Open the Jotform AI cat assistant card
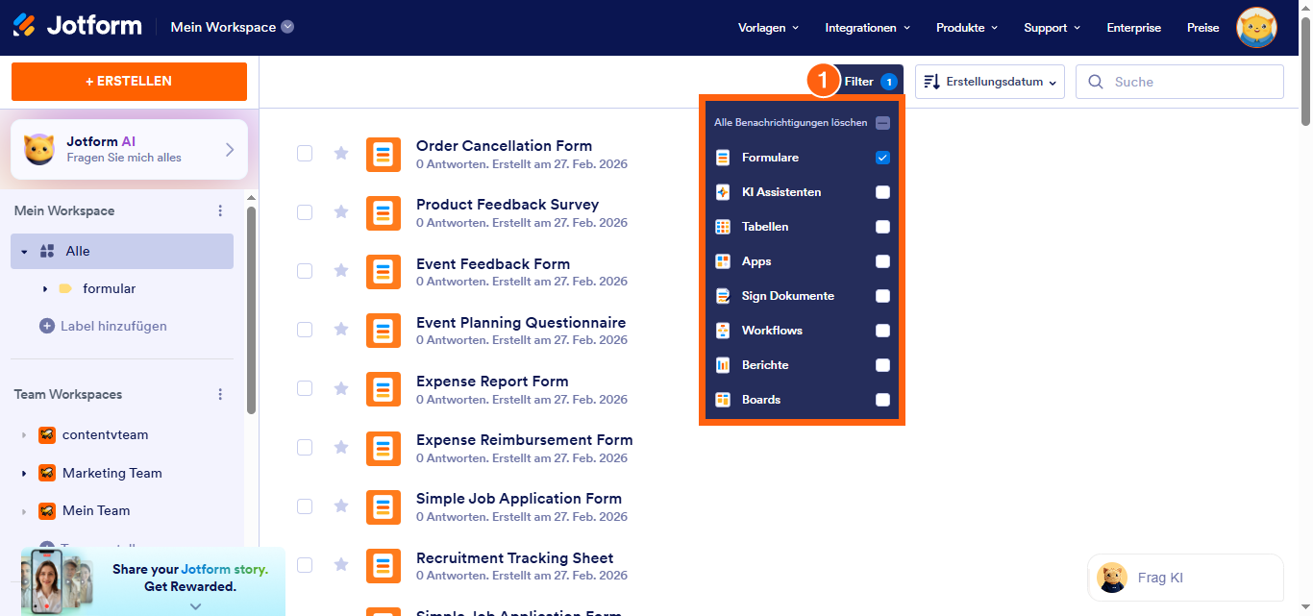Screen dimensions: 1313x616 point(129,149)
